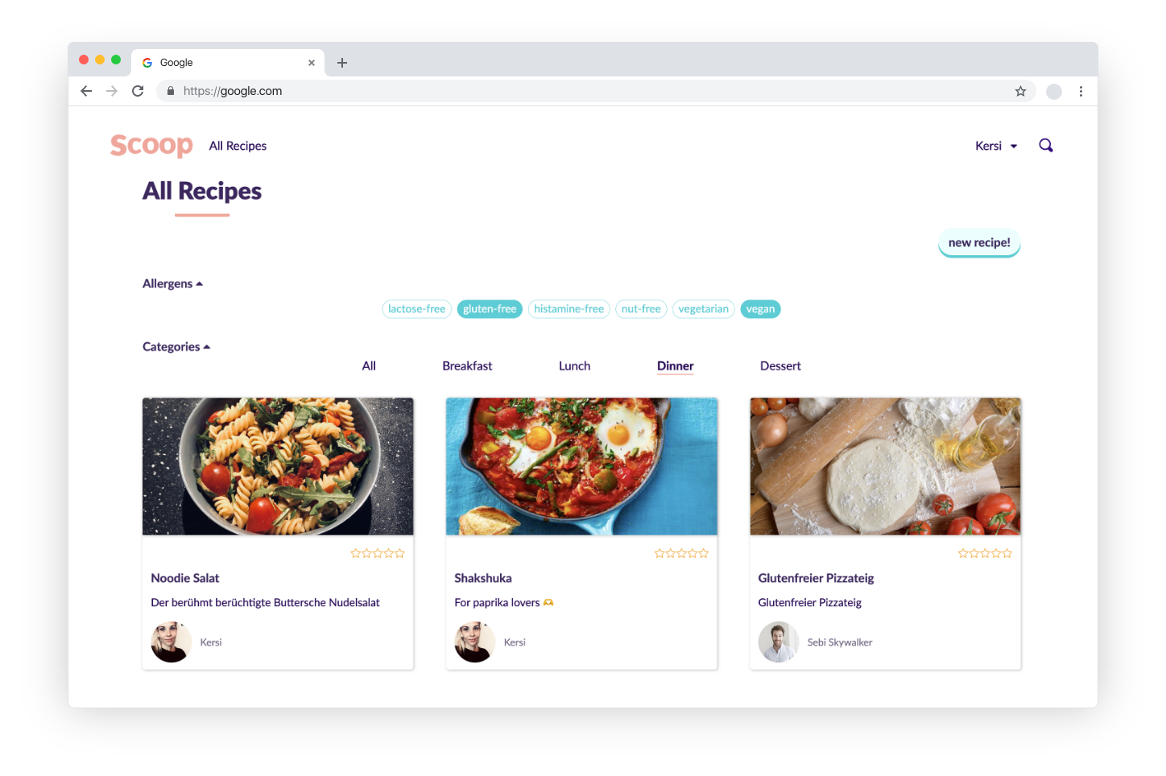Click the browser reload icon
Viewport: 1166px width, 776px height.
click(138, 91)
